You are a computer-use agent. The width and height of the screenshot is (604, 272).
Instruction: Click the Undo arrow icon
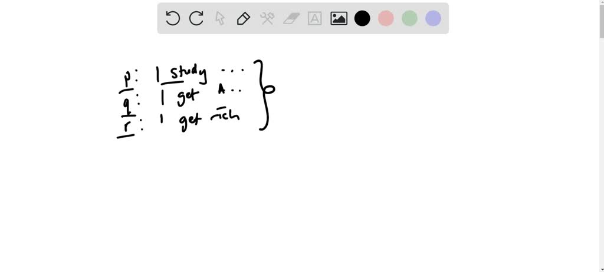173,18
